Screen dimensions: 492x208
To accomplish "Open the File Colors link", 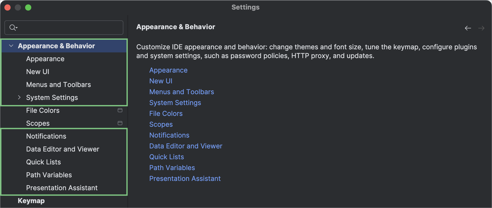I will pyautogui.click(x=166, y=113).
